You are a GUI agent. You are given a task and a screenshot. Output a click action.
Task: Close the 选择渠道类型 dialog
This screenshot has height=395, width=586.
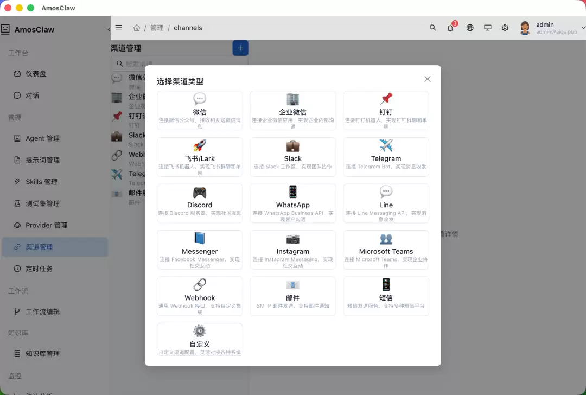[427, 79]
